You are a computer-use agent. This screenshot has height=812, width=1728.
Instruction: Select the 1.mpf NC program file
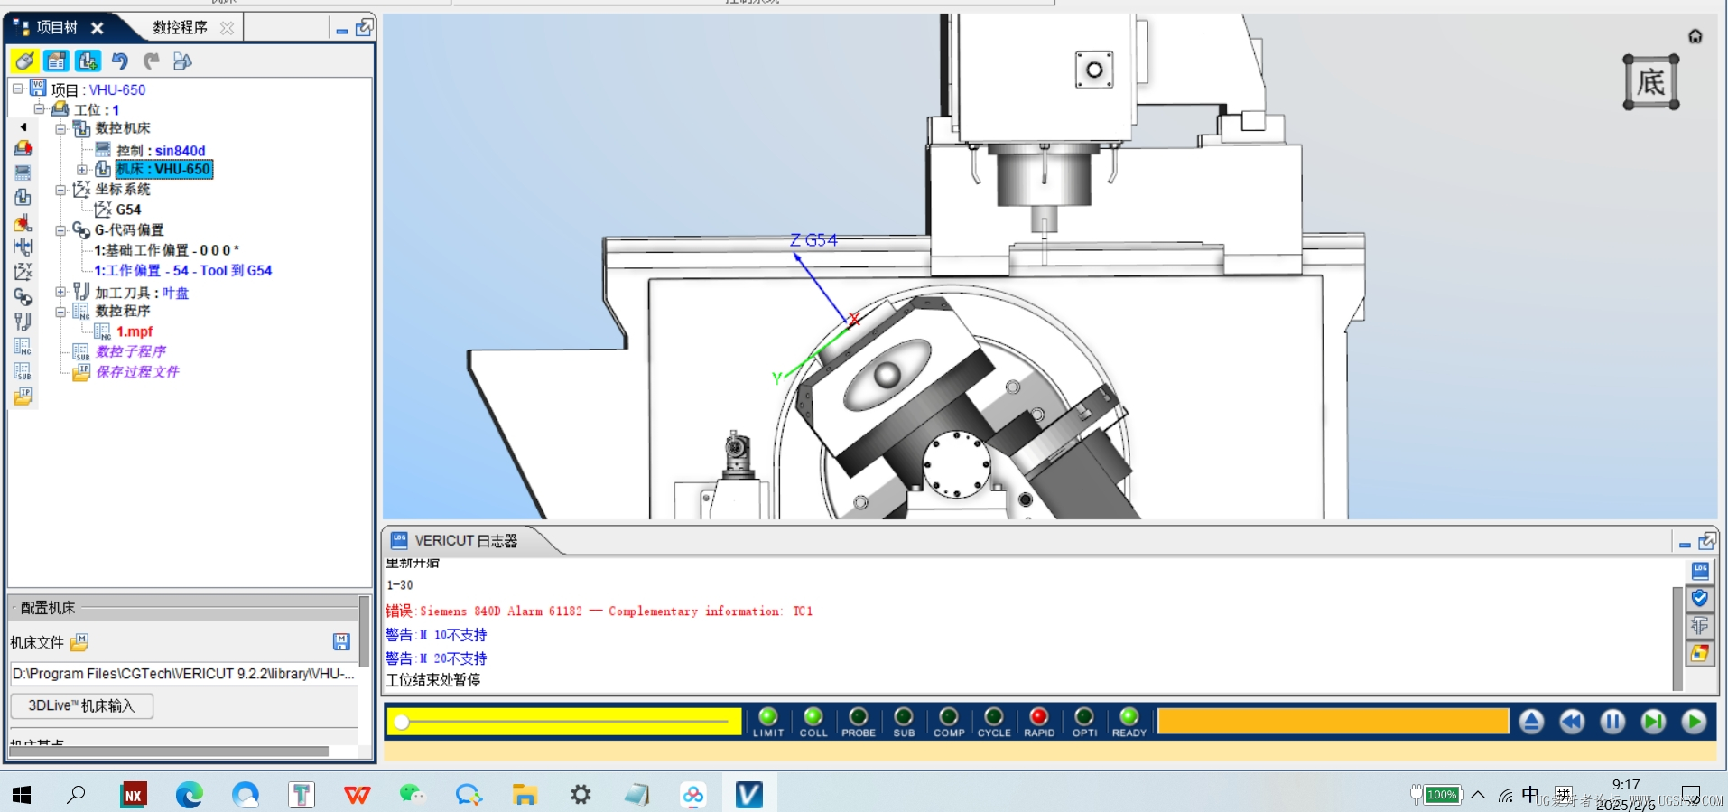pyautogui.click(x=135, y=331)
